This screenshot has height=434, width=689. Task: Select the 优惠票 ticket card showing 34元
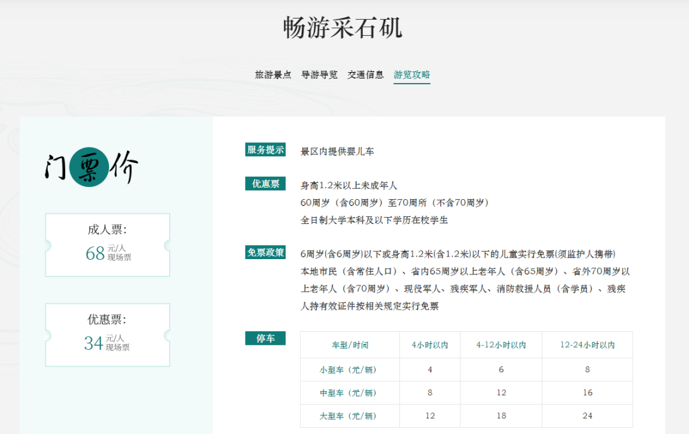point(107,334)
